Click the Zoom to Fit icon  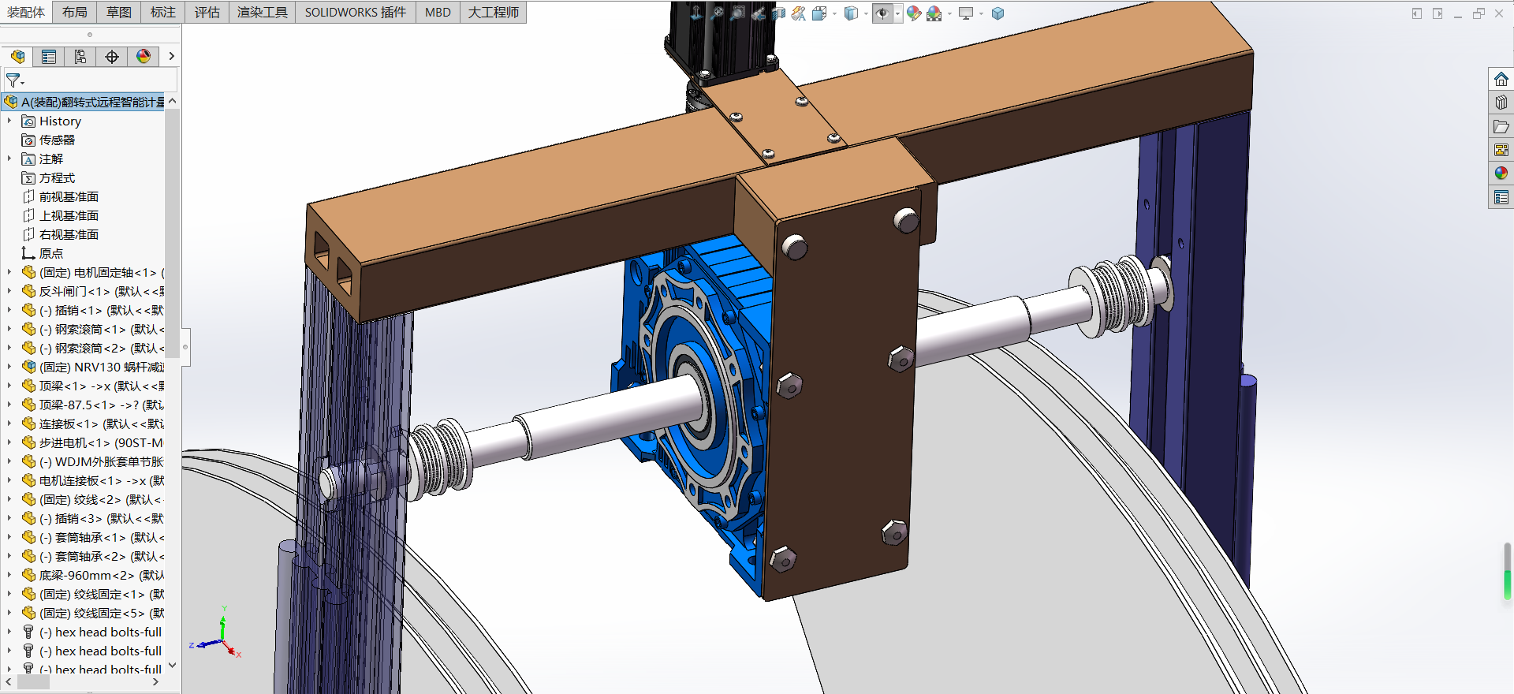[717, 13]
